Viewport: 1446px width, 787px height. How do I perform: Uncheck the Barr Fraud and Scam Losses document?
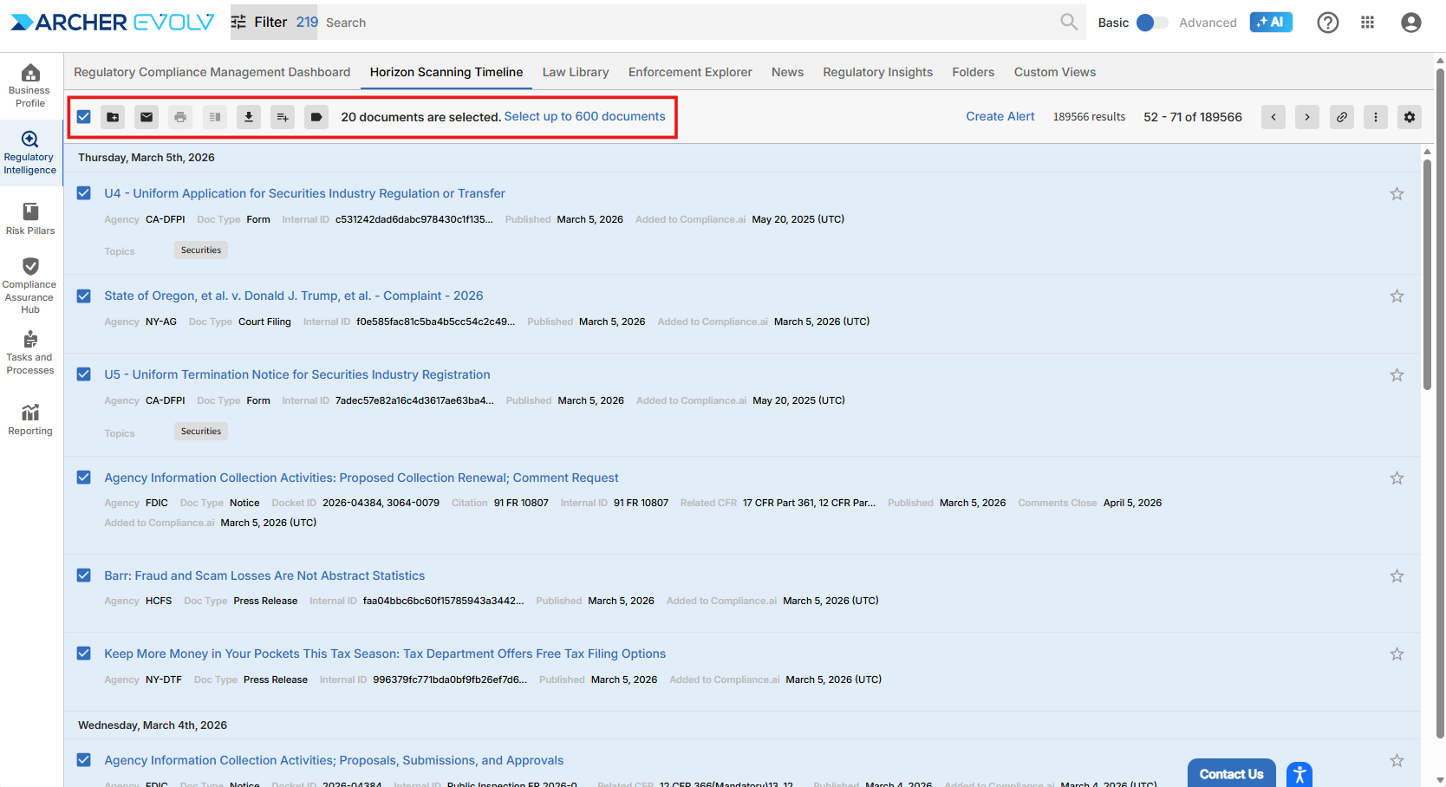click(x=84, y=576)
